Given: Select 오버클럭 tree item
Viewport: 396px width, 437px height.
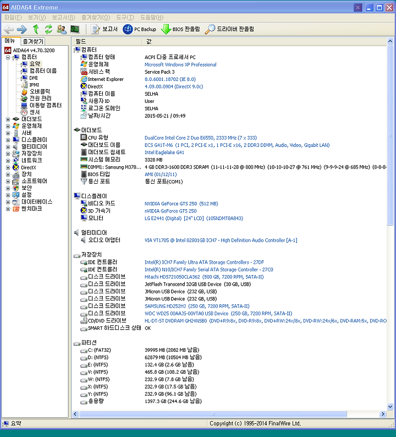Looking at the screenshot, I should (40, 91).
